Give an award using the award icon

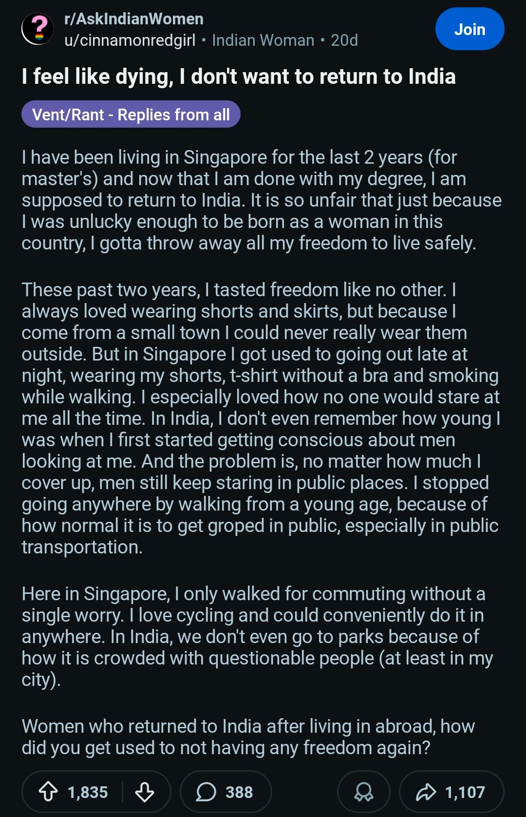tap(364, 792)
